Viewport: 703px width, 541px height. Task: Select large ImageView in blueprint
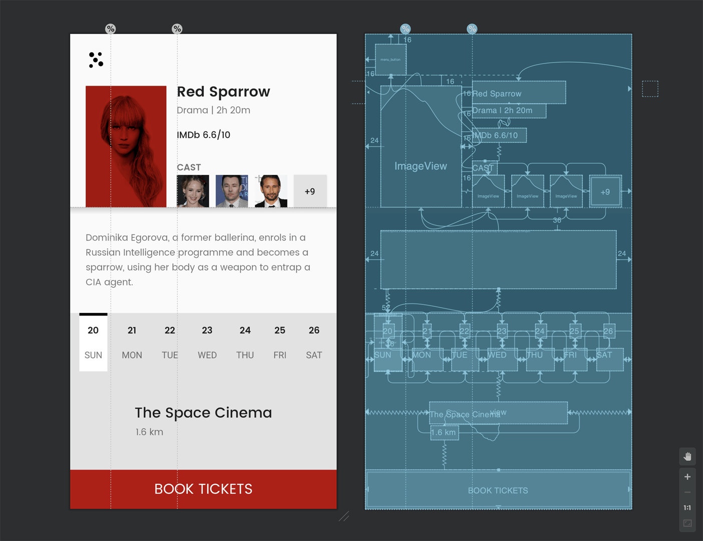tap(421, 146)
